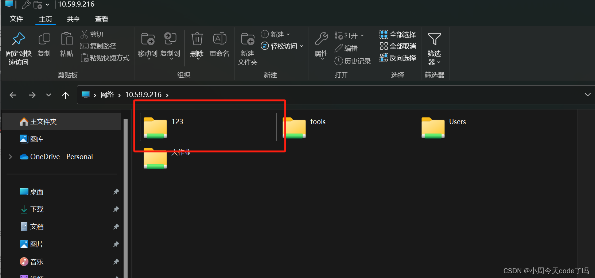The image size is (595, 278).
Task: Click the pin icon beside 图片
Action: click(x=116, y=244)
